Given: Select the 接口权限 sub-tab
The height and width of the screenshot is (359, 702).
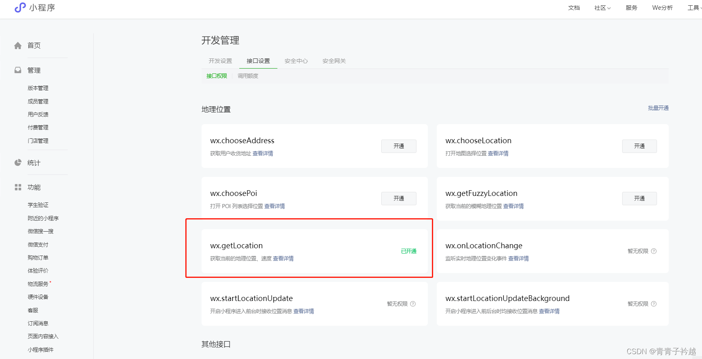Looking at the screenshot, I should (x=217, y=76).
